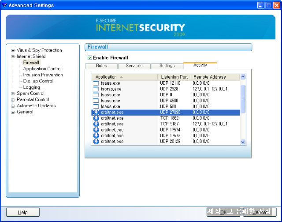
Task: Disable the Enable Firewall checkbox
Action: 90,58
